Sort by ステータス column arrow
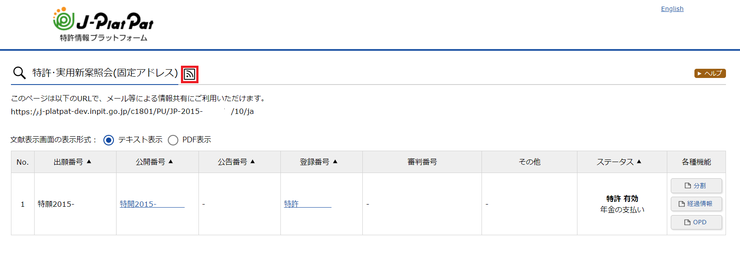740x258 pixels. tap(639, 162)
